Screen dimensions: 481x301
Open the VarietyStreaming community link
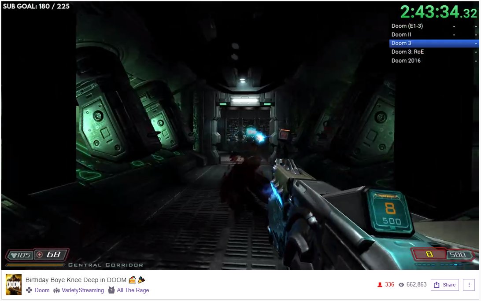click(x=83, y=290)
